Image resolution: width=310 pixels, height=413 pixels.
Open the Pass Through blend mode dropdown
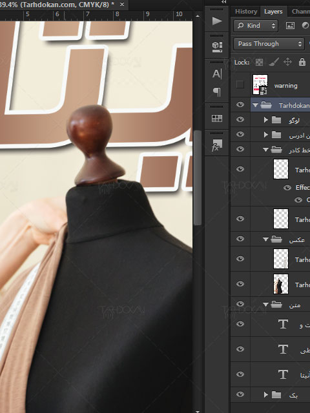point(269,44)
